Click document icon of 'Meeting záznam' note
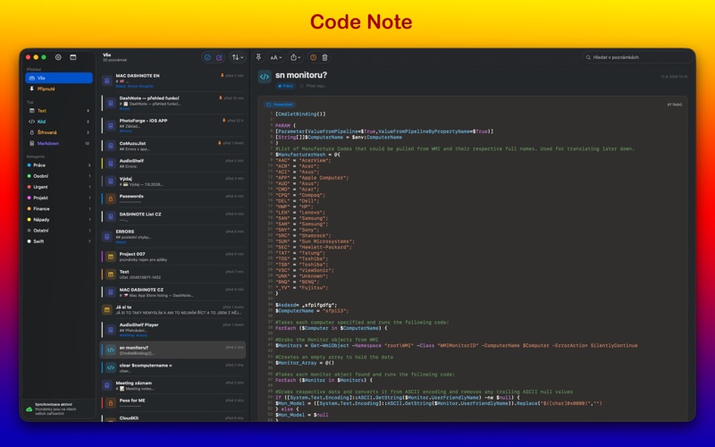 coord(106,386)
